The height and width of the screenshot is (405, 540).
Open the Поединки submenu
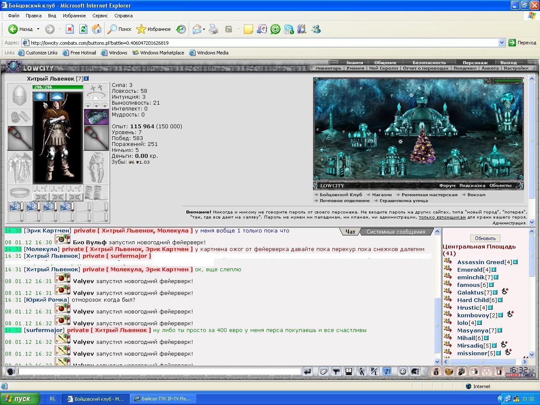pos(464,68)
